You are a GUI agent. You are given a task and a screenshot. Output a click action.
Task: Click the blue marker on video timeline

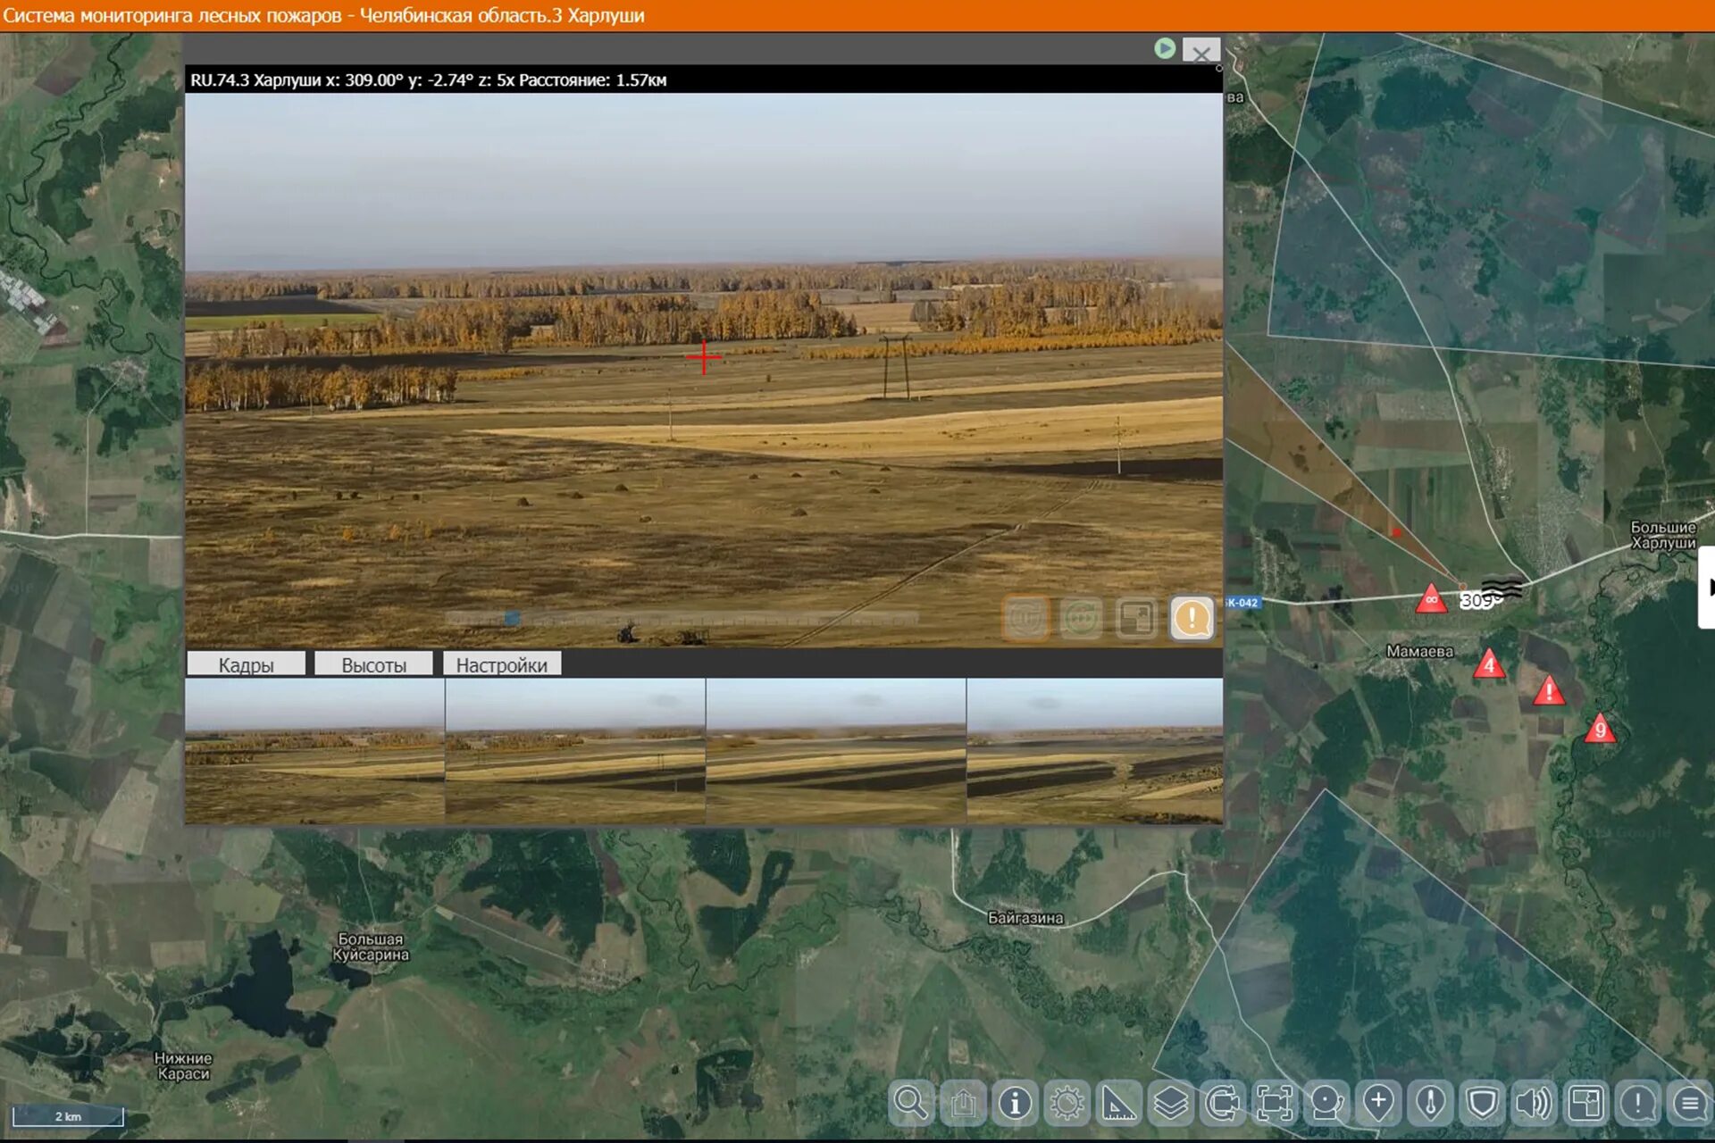pyautogui.click(x=512, y=618)
